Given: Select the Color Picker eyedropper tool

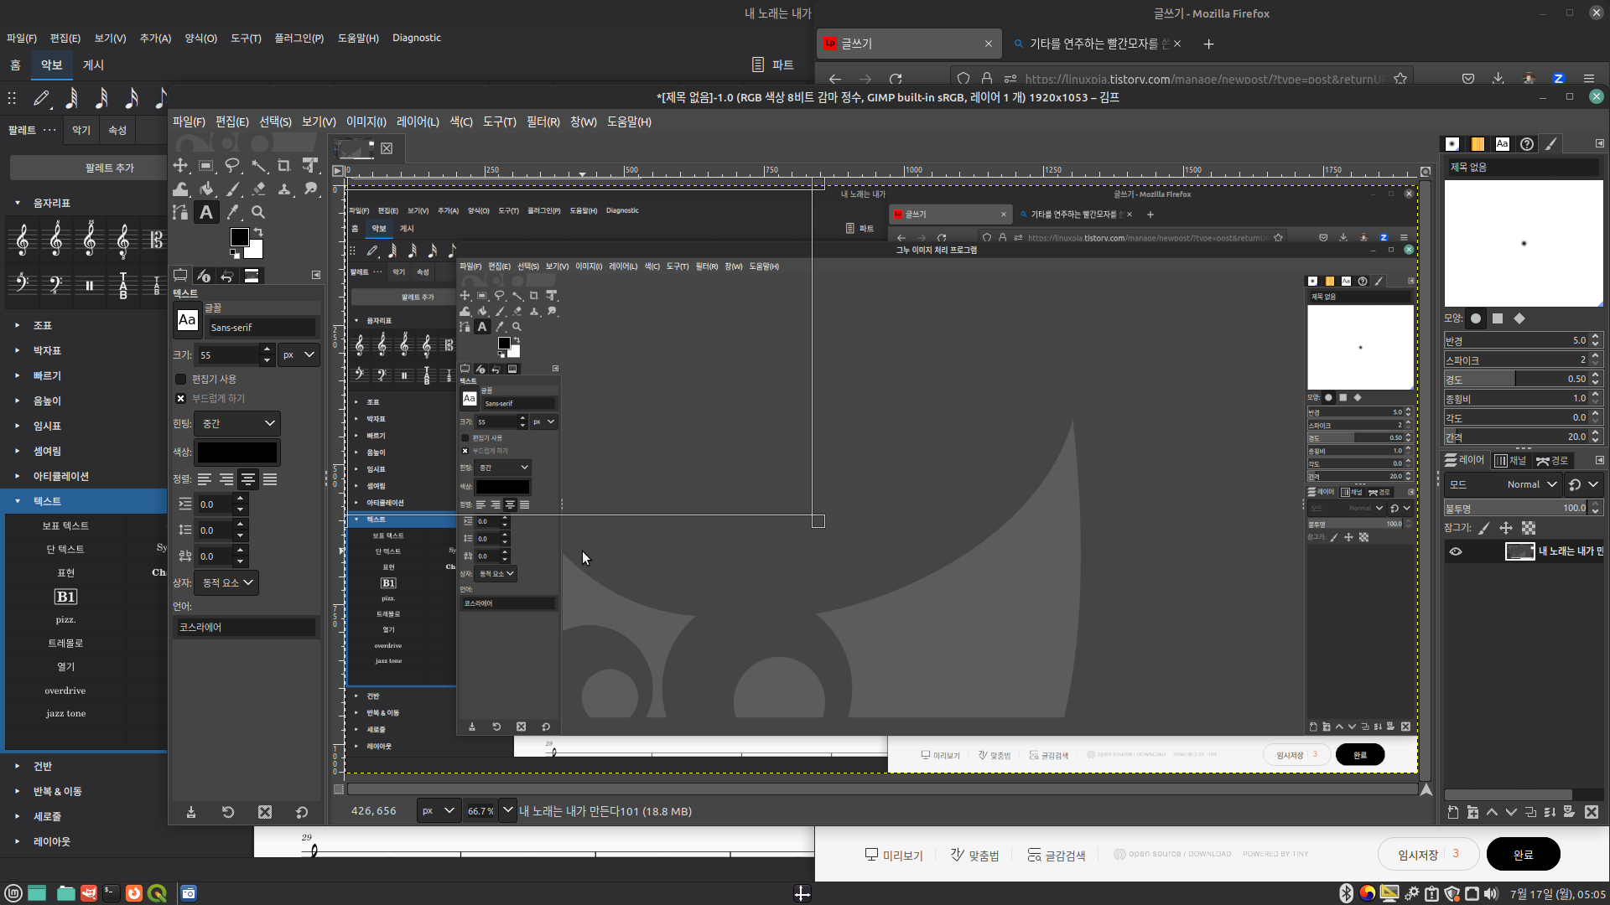Looking at the screenshot, I should [x=232, y=212].
